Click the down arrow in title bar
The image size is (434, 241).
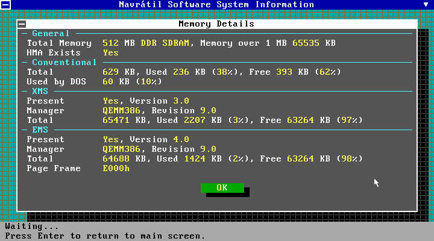[x=426, y=4]
